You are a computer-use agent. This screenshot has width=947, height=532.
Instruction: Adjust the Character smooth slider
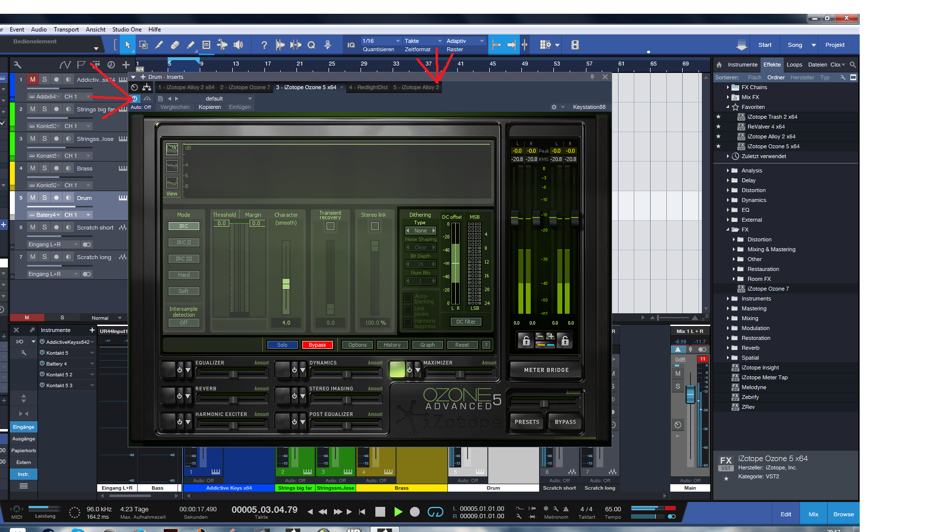286,284
